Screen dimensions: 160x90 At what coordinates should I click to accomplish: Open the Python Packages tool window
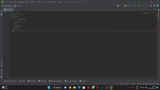[x=55, y=81]
